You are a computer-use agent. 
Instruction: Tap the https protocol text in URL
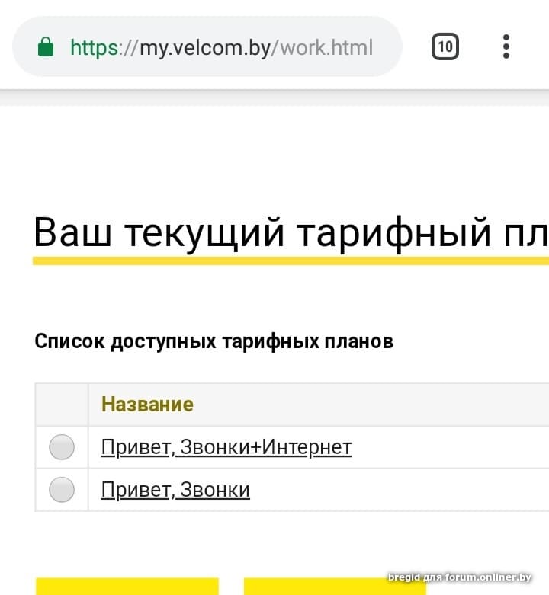point(95,48)
